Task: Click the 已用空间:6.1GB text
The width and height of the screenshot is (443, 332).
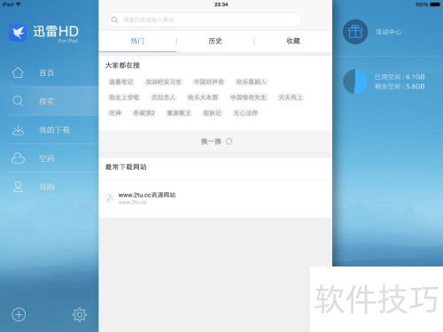Action: coord(400,77)
